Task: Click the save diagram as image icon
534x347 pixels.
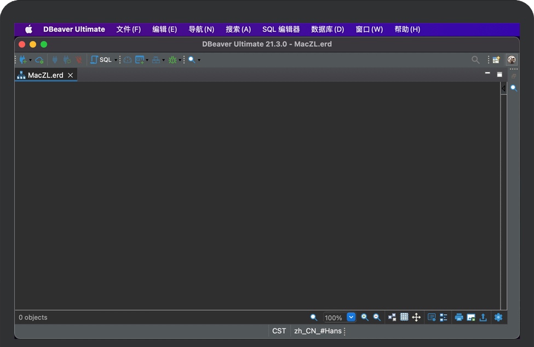Action: click(471, 317)
